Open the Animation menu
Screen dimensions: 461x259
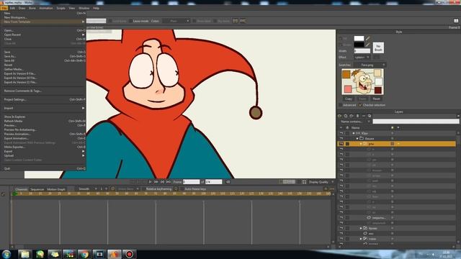(x=46, y=8)
